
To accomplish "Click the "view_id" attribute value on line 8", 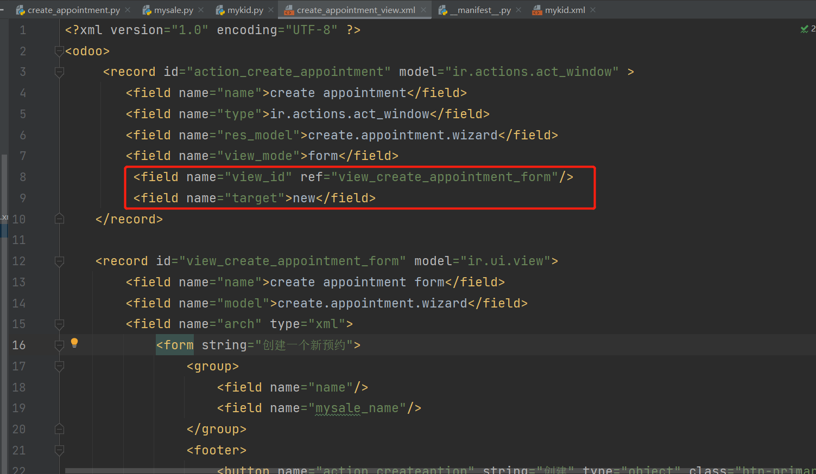I will pos(259,177).
